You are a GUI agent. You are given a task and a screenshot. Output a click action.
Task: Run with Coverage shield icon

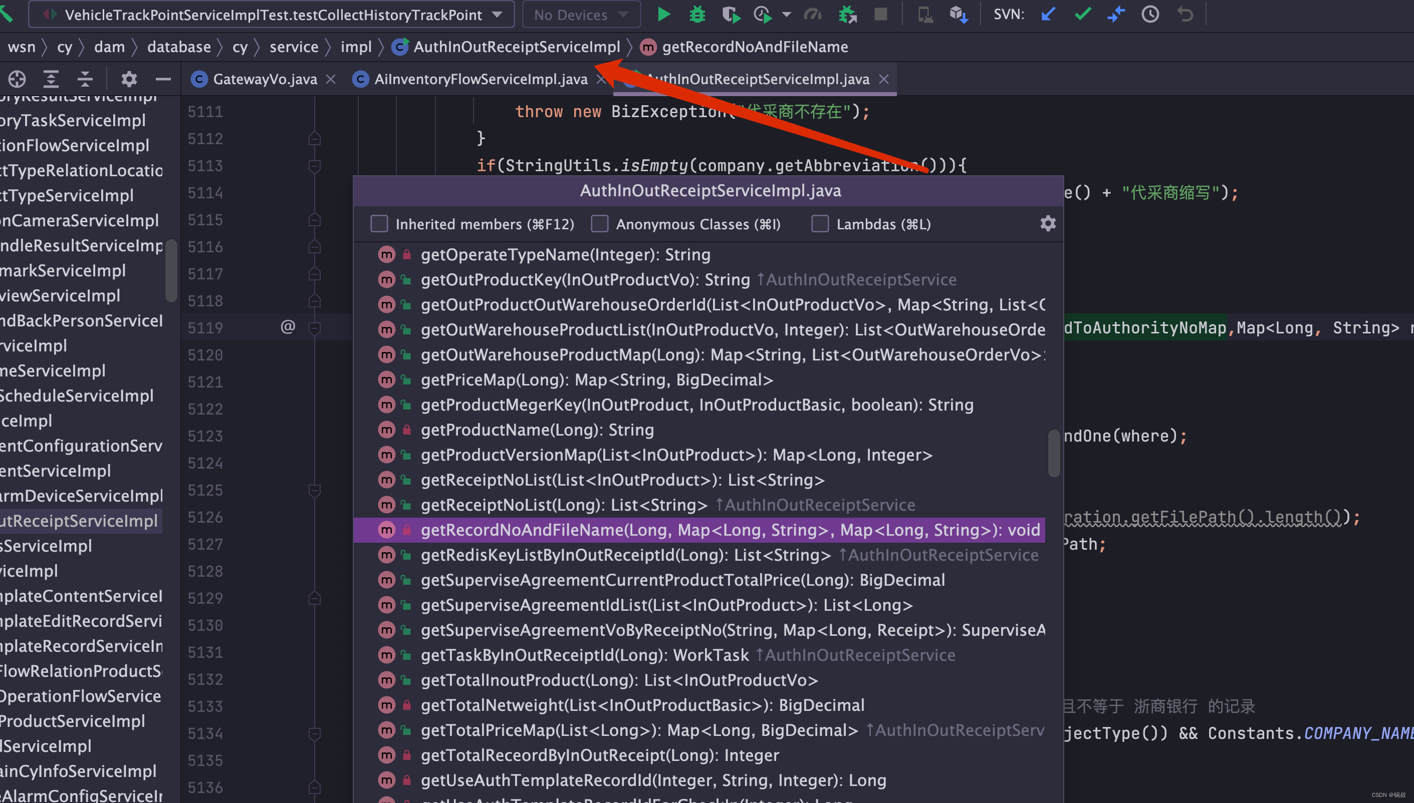pyautogui.click(x=730, y=15)
